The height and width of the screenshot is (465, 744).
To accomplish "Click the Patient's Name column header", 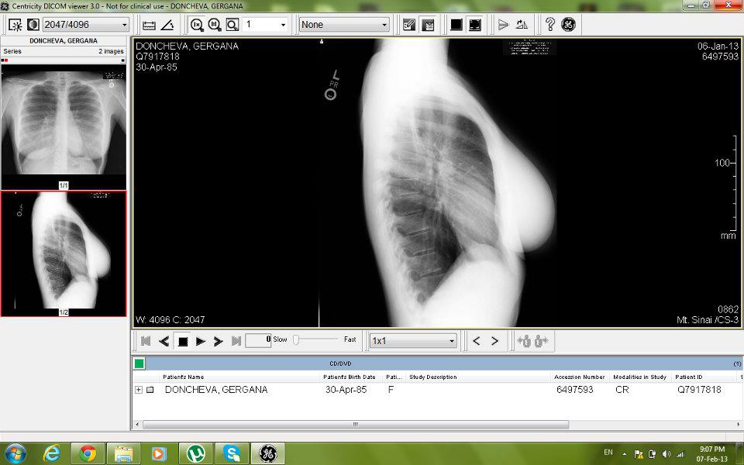I will 239,377.
